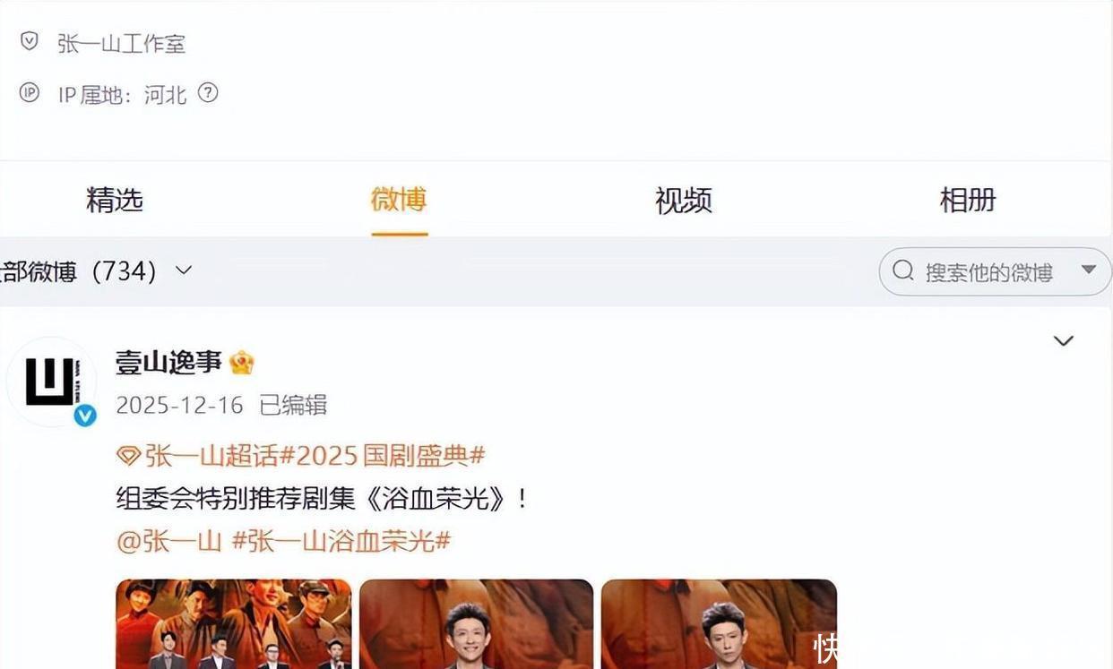Click the 壹山逸事 profile avatar
Viewport: 1113px width, 669px height.
click(x=50, y=382)
